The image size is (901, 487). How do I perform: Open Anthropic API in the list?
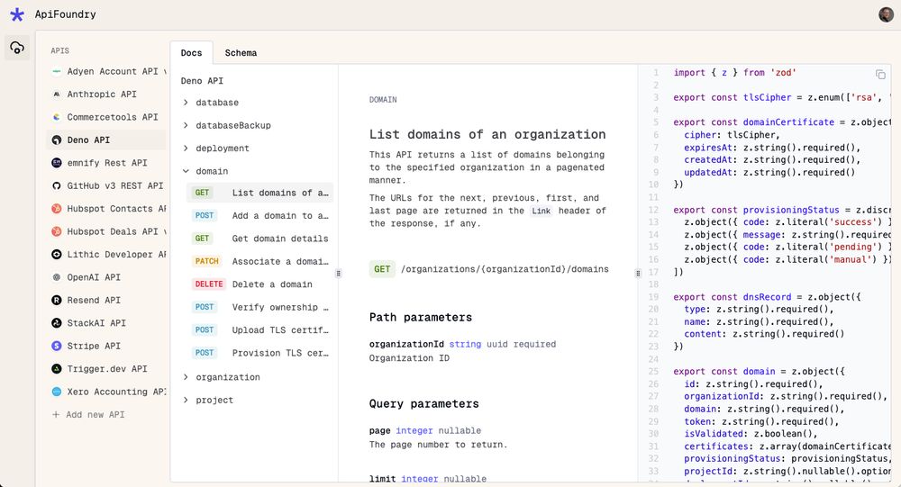coord(106,95)
